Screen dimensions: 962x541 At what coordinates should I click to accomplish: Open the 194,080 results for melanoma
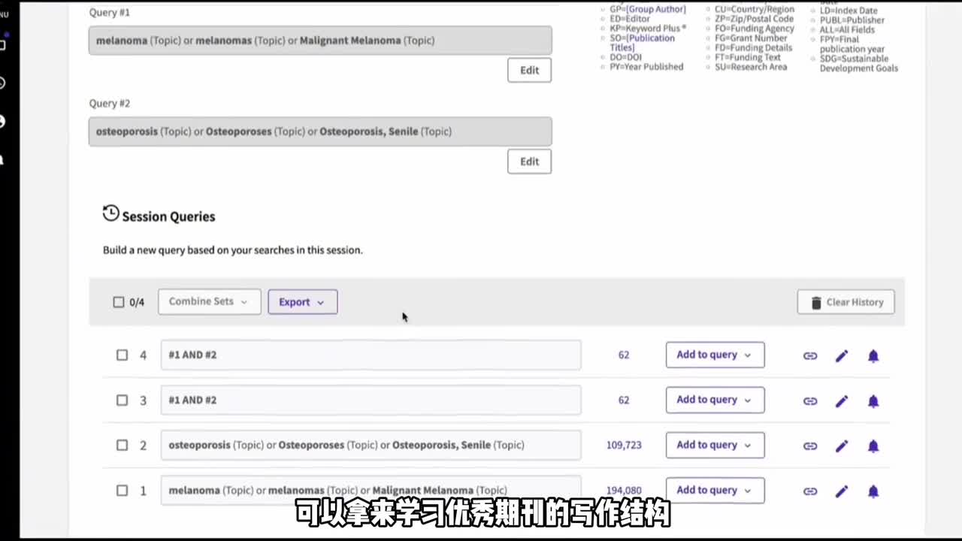point(624,490)
